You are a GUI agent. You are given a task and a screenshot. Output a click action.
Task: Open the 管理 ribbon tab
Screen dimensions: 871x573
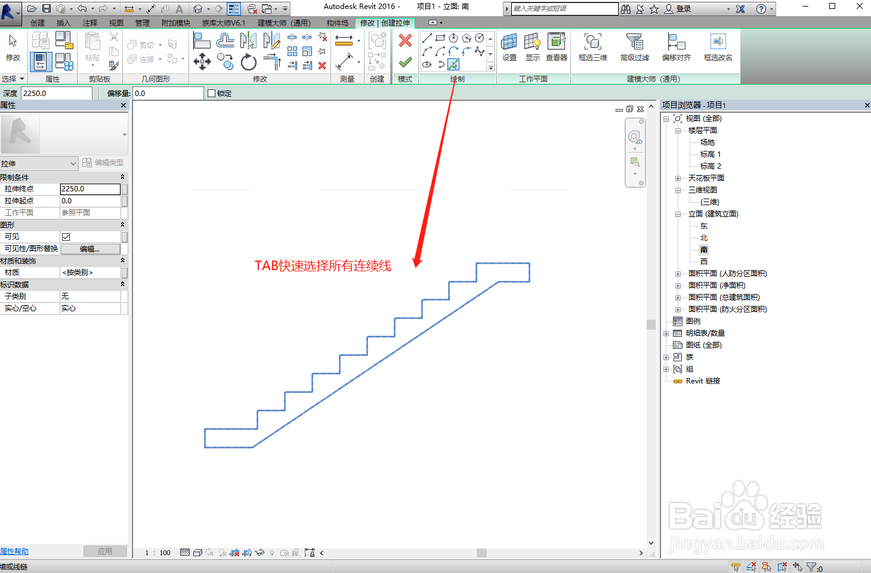(x=143, y=23)
